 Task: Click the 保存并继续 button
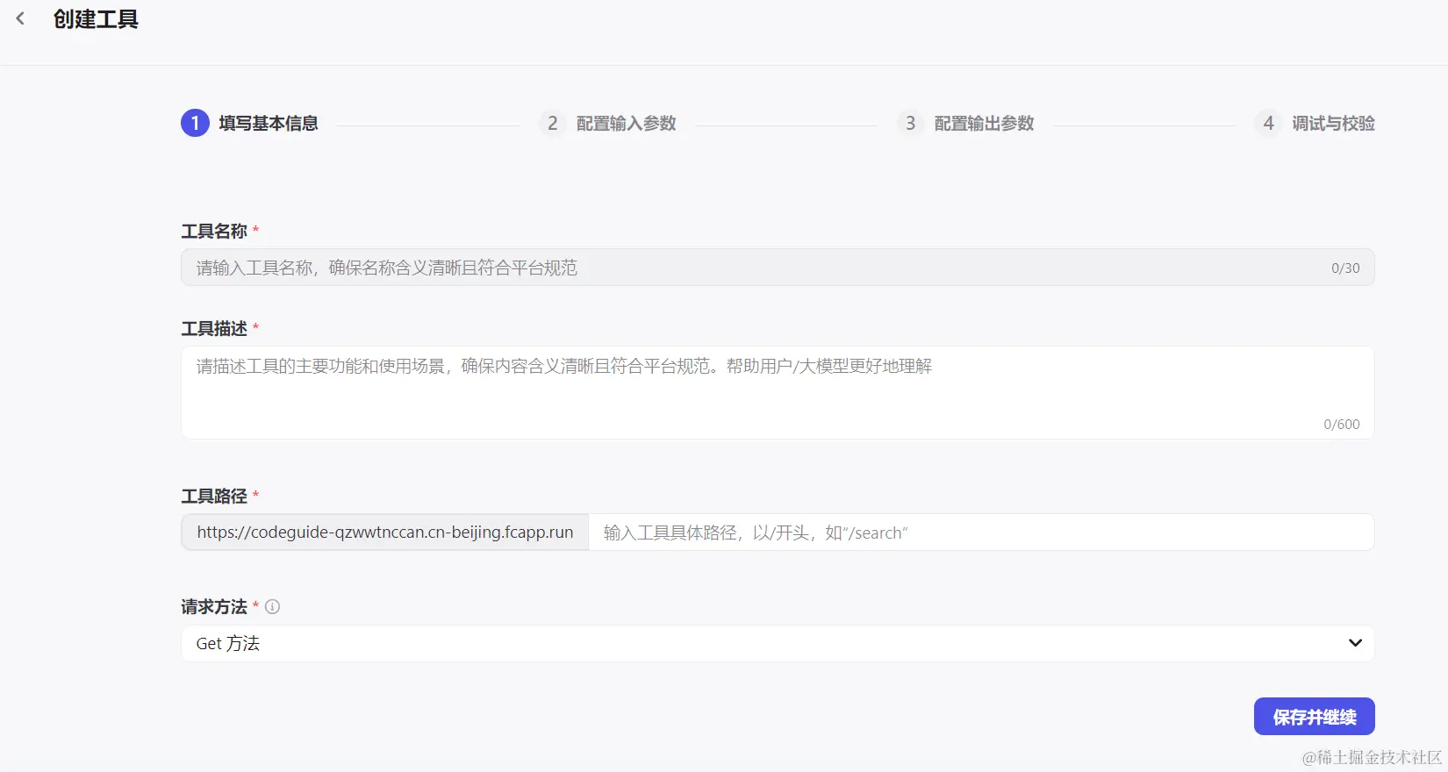[x=1314, y=717]
